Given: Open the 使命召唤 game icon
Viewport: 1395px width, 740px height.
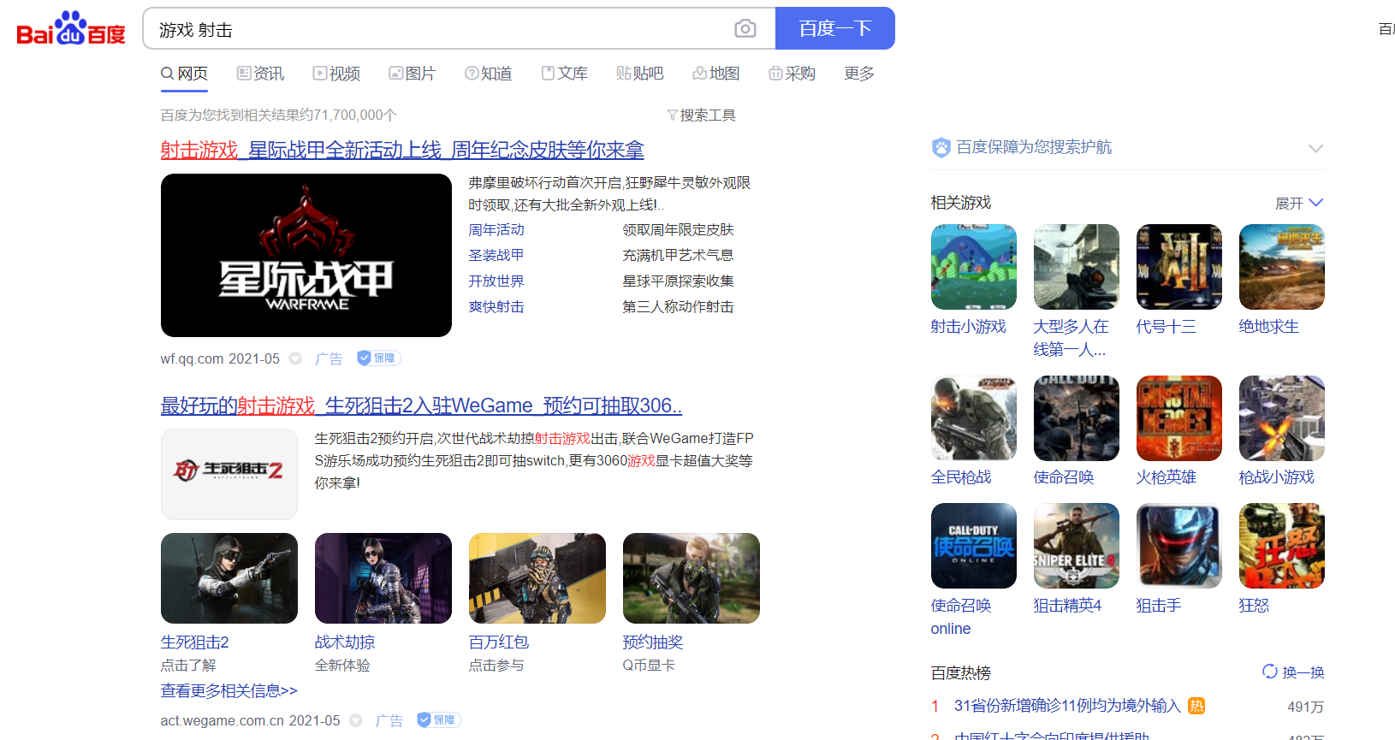Looking at the screenshot, I should click(1077, 418).
